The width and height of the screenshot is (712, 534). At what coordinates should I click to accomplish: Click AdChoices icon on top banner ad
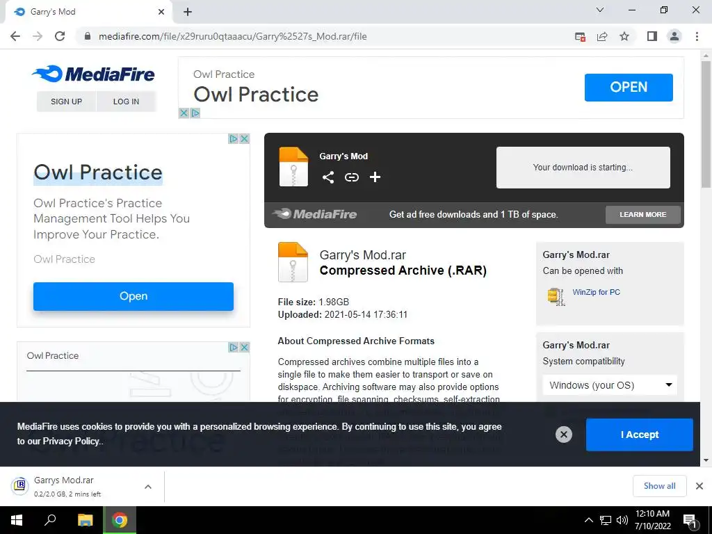point(195,113)
